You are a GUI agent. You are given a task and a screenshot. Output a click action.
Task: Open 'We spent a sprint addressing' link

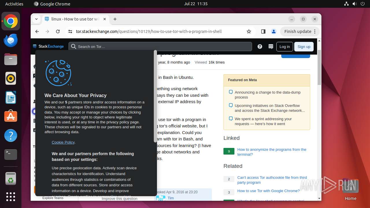click(263, 121)
